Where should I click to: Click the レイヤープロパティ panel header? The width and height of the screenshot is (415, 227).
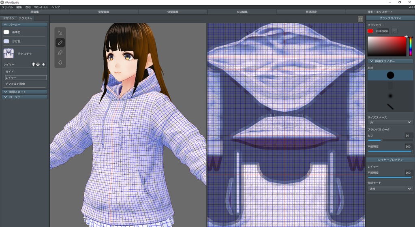[390, 160]
